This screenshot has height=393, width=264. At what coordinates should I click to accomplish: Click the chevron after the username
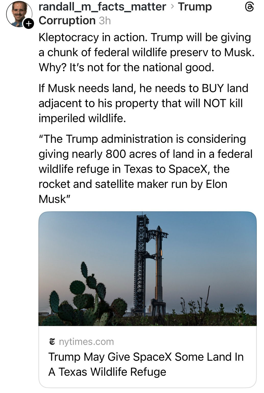pos(172,7)
